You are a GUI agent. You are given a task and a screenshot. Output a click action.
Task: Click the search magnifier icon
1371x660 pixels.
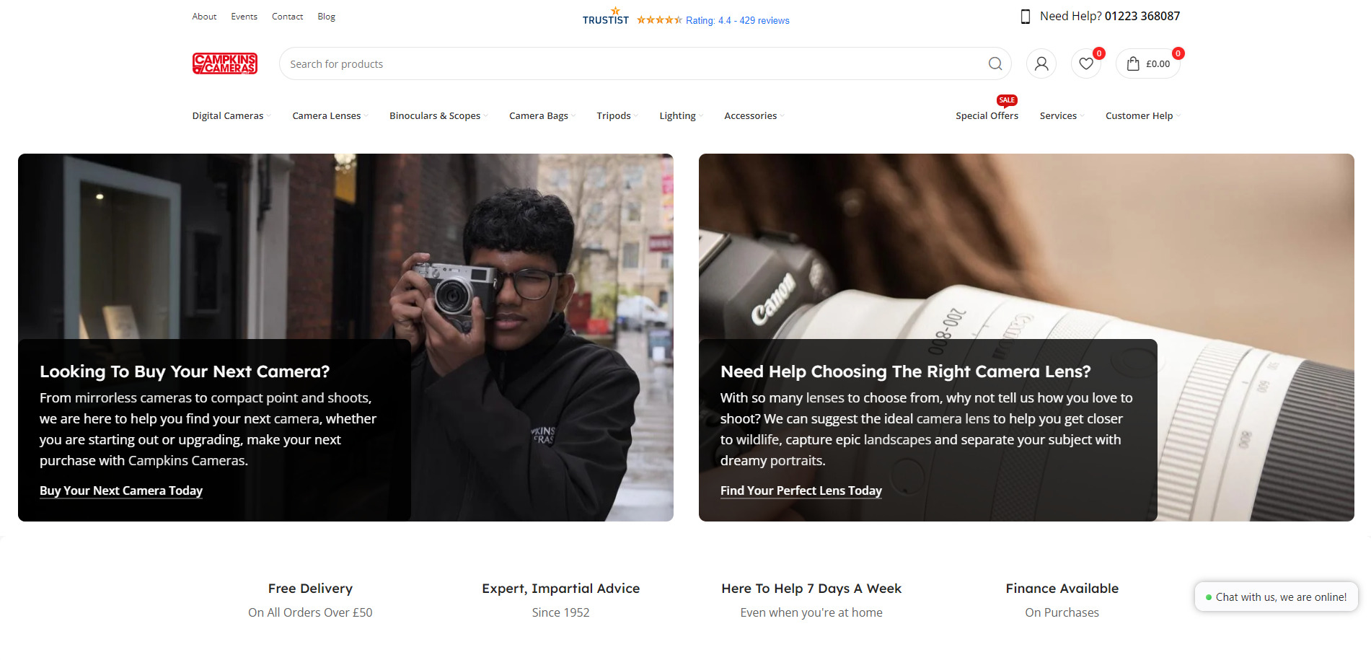coord(995,63)
